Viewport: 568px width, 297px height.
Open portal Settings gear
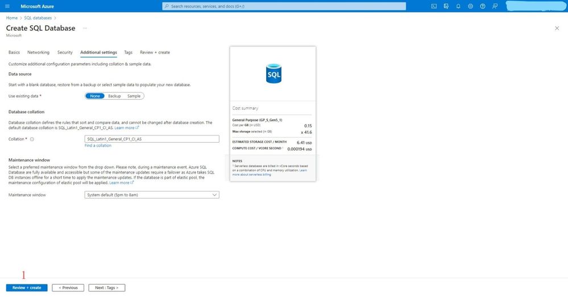coord(470,6)
